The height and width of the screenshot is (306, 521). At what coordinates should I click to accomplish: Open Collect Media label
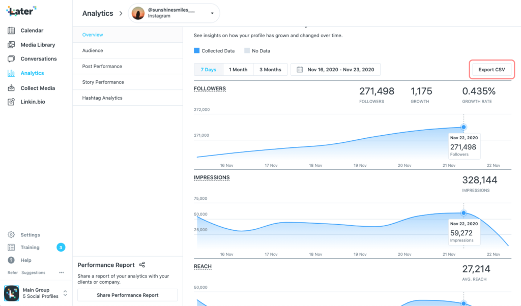point(38,88)
